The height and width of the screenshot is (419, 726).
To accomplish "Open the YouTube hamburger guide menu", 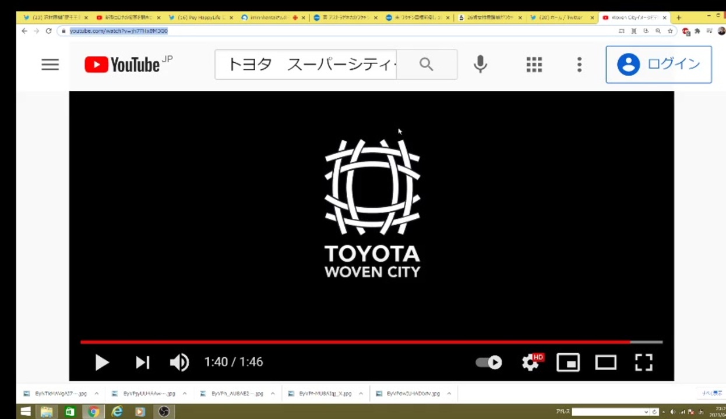I will tap(50, 65).
